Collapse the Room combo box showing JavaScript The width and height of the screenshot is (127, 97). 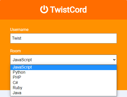click(63, 60)
